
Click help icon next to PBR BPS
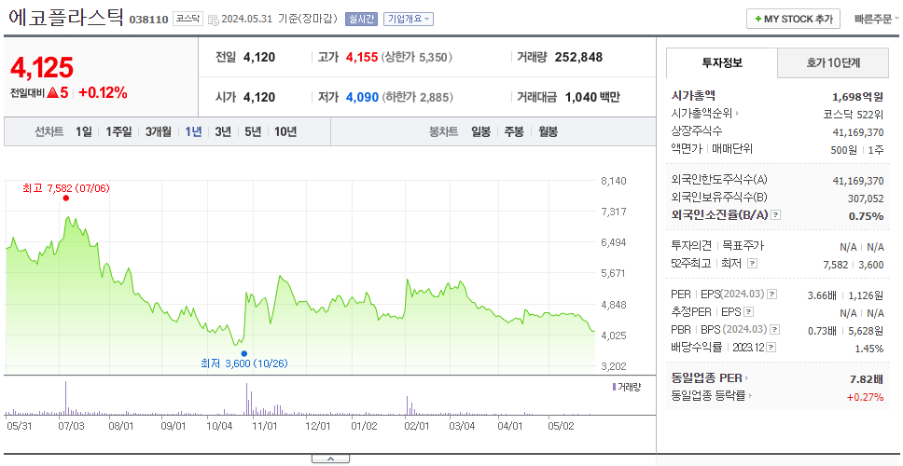[x=775, y=330]
